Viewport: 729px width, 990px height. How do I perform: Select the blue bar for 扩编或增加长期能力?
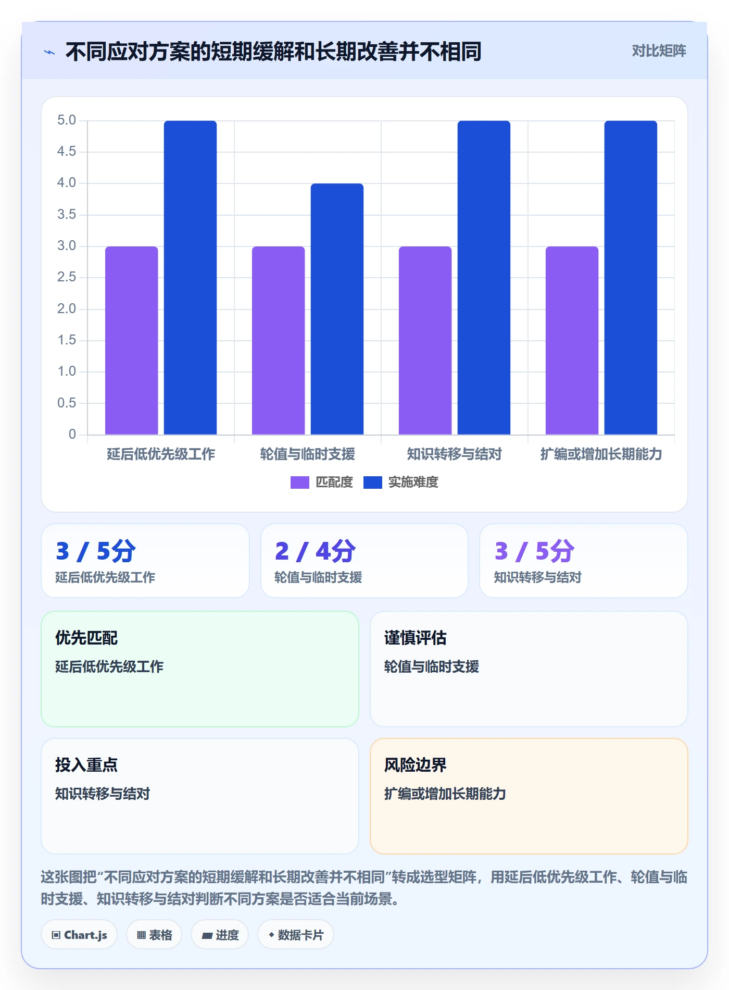click(x=631, y=278)
